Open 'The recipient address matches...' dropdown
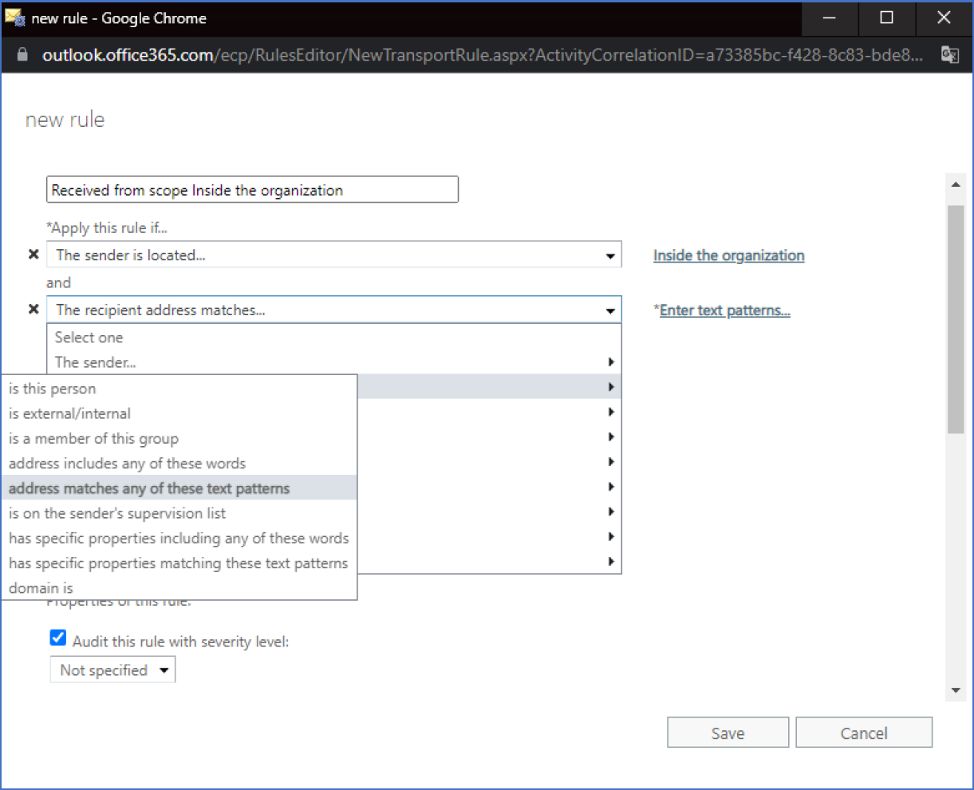 click(333, 310)
